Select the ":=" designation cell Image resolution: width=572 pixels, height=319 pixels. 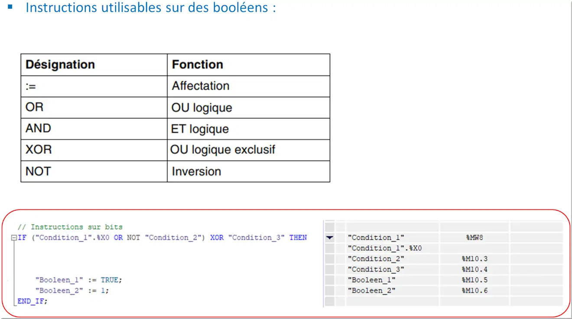click(x=94, y=86)
